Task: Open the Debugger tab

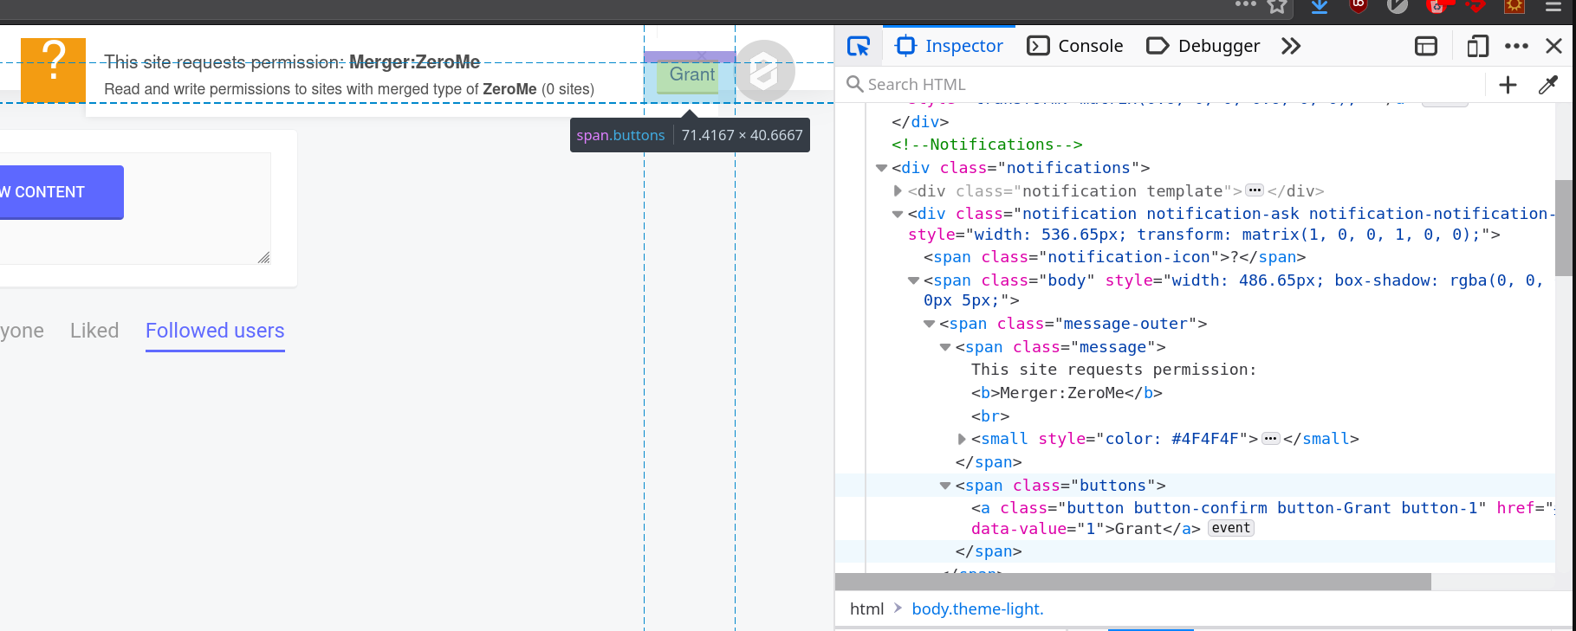Action: [1203, 46]
